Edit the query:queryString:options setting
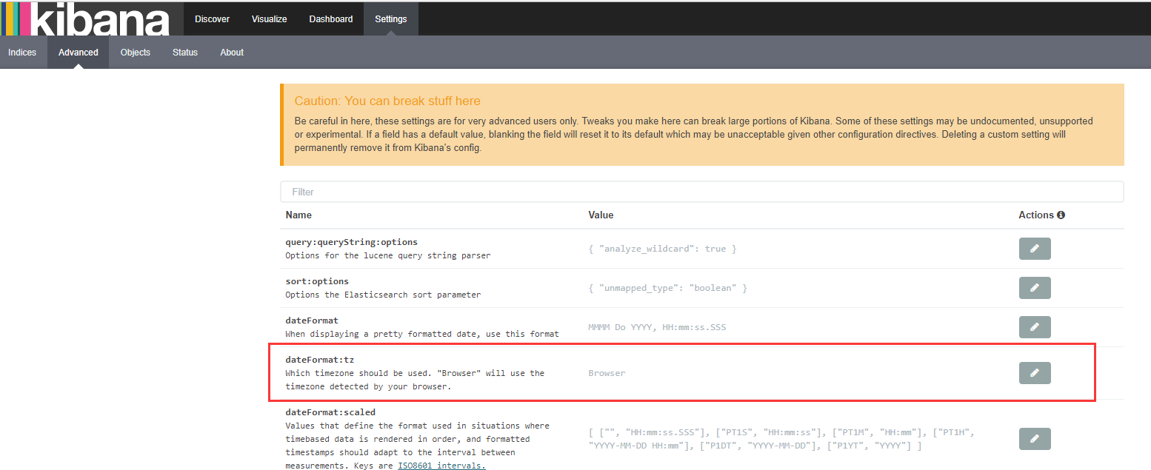The image size is (1151, 470). pyautogui.click(x=1035, y=249)
